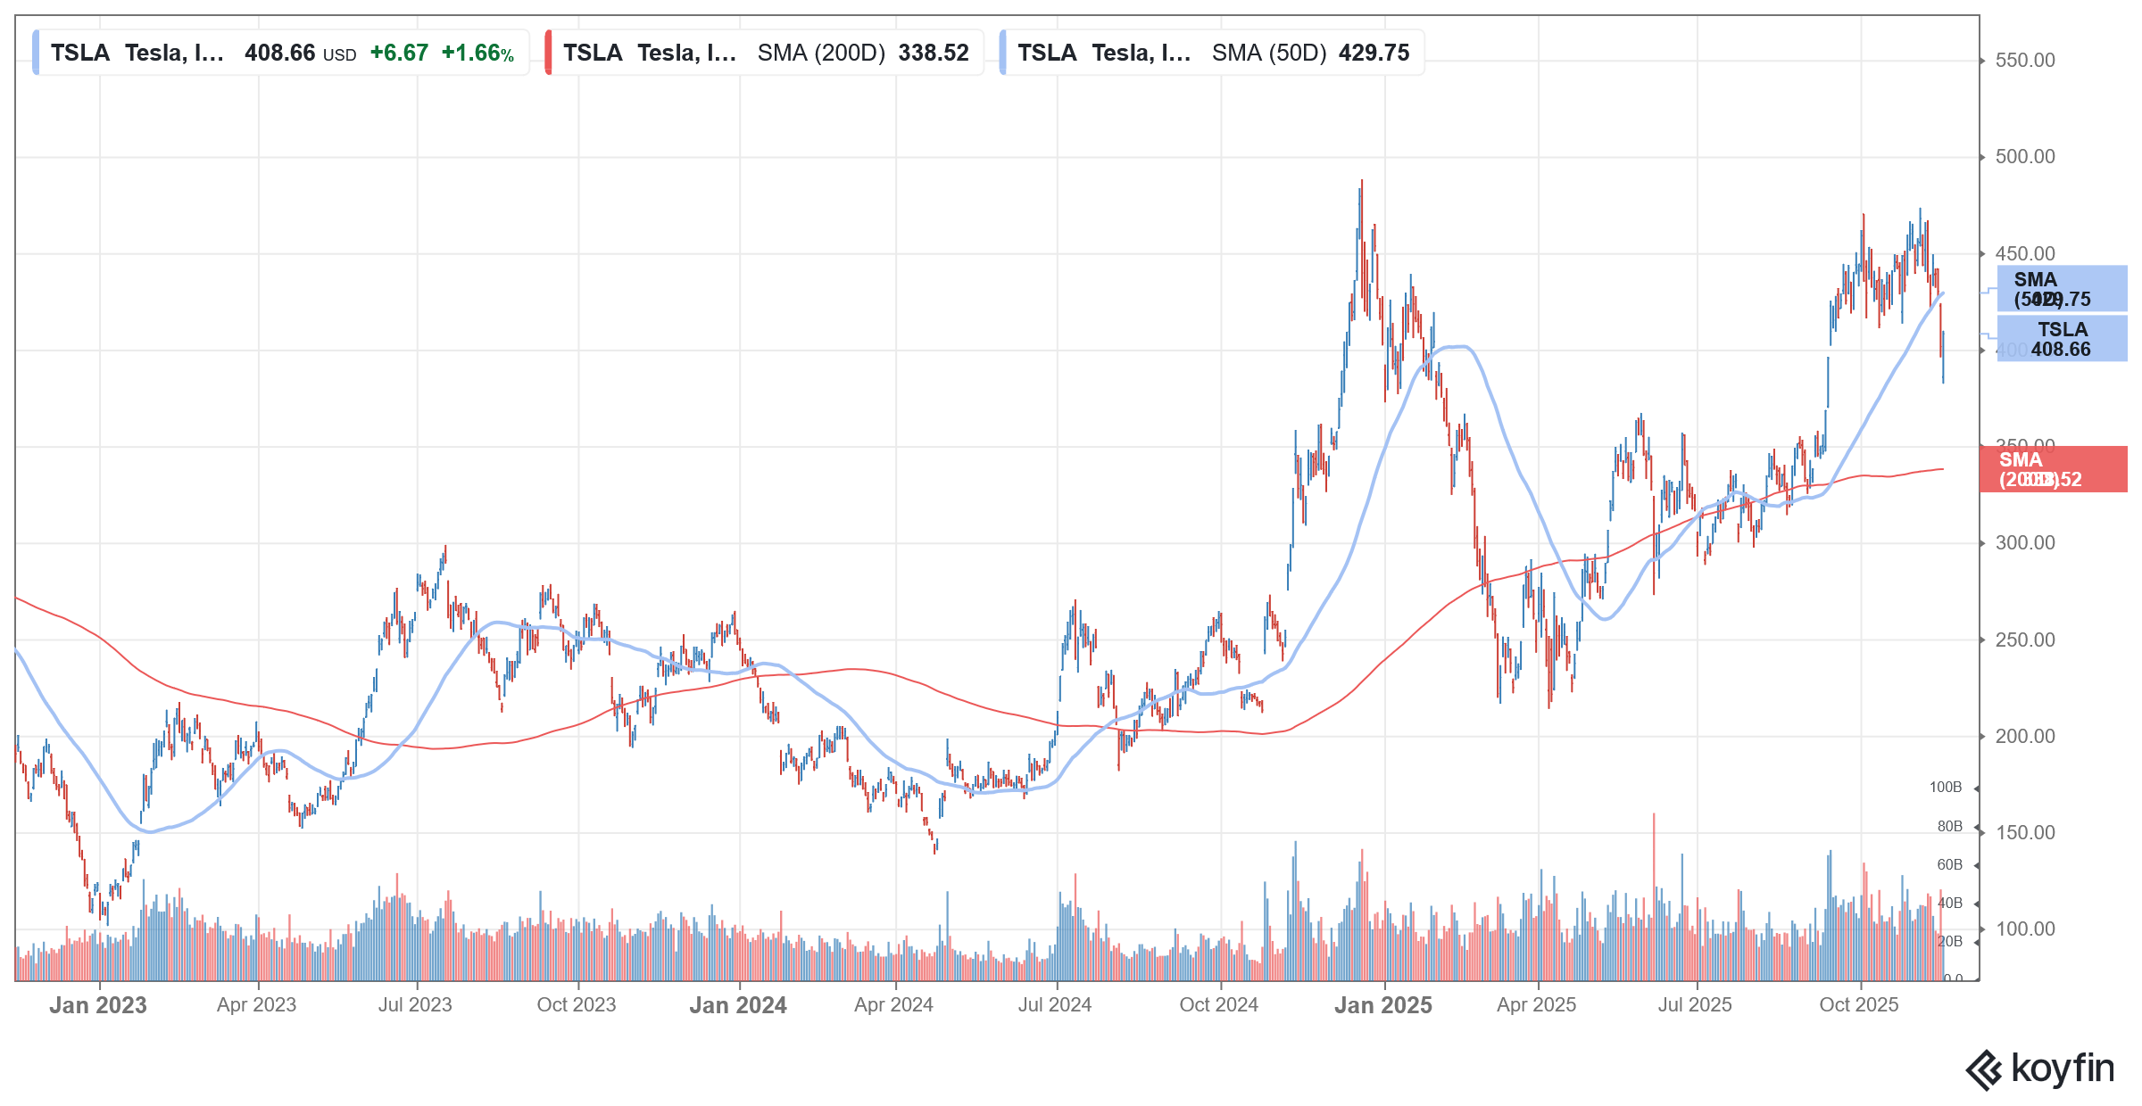Click the red SMA (200D) legend indicator bar
The image size is (2142, 1106).
549,54
